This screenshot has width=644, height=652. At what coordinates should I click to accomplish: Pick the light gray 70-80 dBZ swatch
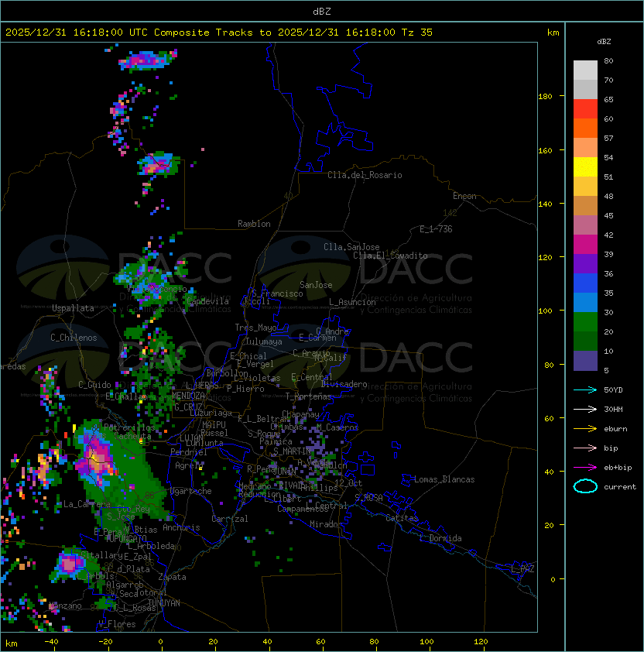point(585,70)
